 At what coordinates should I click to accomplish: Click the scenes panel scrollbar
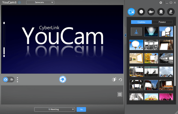click(x=175, y=56)
